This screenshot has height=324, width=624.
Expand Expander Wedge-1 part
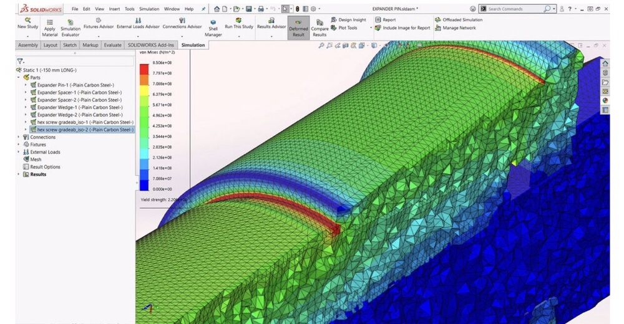click(26, 107)
